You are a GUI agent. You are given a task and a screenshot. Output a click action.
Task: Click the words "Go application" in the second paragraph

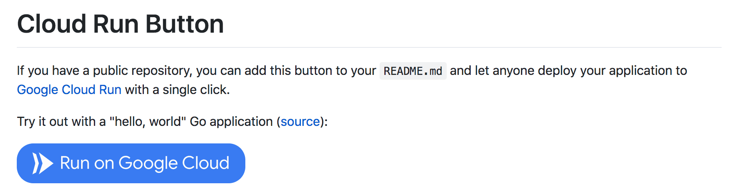point(231,122)
